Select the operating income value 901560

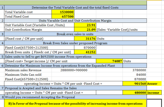[x=135, y=84]
